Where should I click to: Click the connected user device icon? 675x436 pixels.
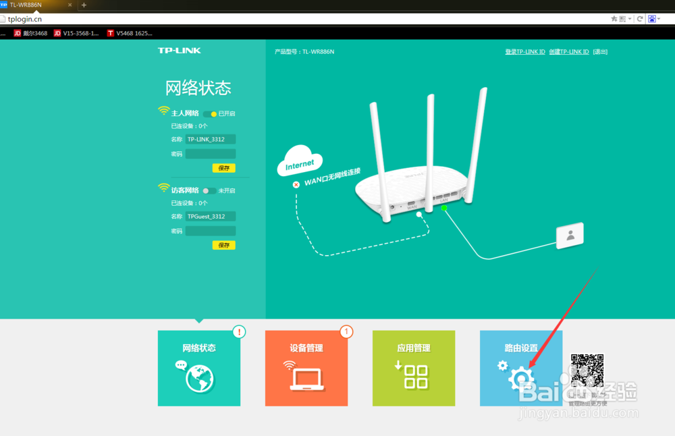(570, 236)
